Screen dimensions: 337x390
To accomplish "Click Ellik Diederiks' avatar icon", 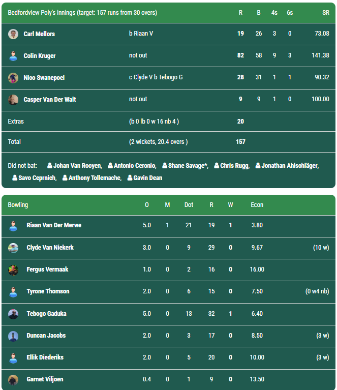I will point(13,358).
